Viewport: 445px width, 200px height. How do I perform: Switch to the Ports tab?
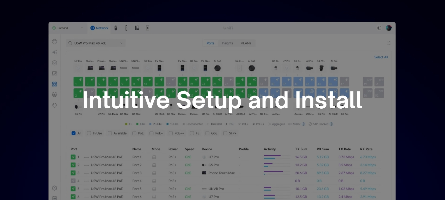210,43
